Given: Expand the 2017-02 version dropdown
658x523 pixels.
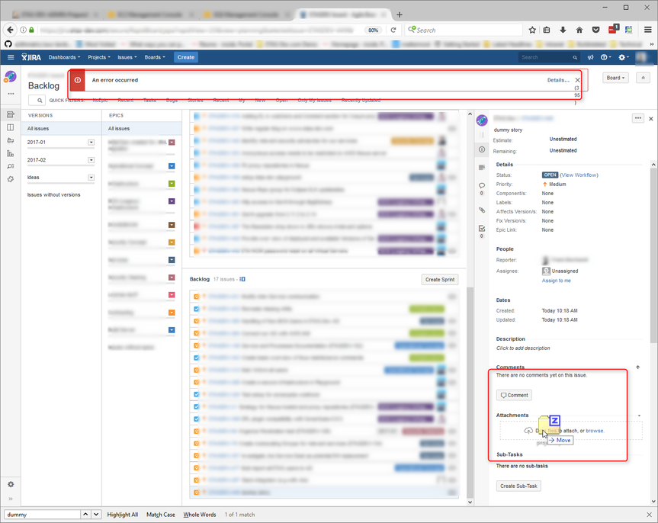Looking at the screenshot, I should coord(91,160).
